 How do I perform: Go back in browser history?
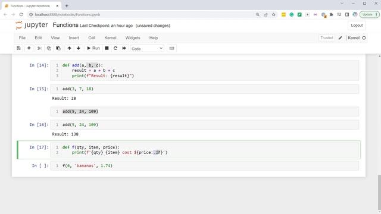(5, 14)
